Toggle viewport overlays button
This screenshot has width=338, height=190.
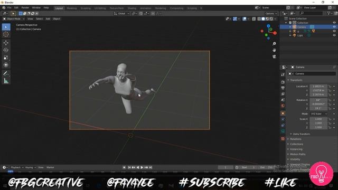244,19
